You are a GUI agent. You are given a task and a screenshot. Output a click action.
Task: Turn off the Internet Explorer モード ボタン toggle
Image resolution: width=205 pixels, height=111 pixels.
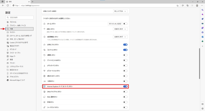tap(125, 86)
